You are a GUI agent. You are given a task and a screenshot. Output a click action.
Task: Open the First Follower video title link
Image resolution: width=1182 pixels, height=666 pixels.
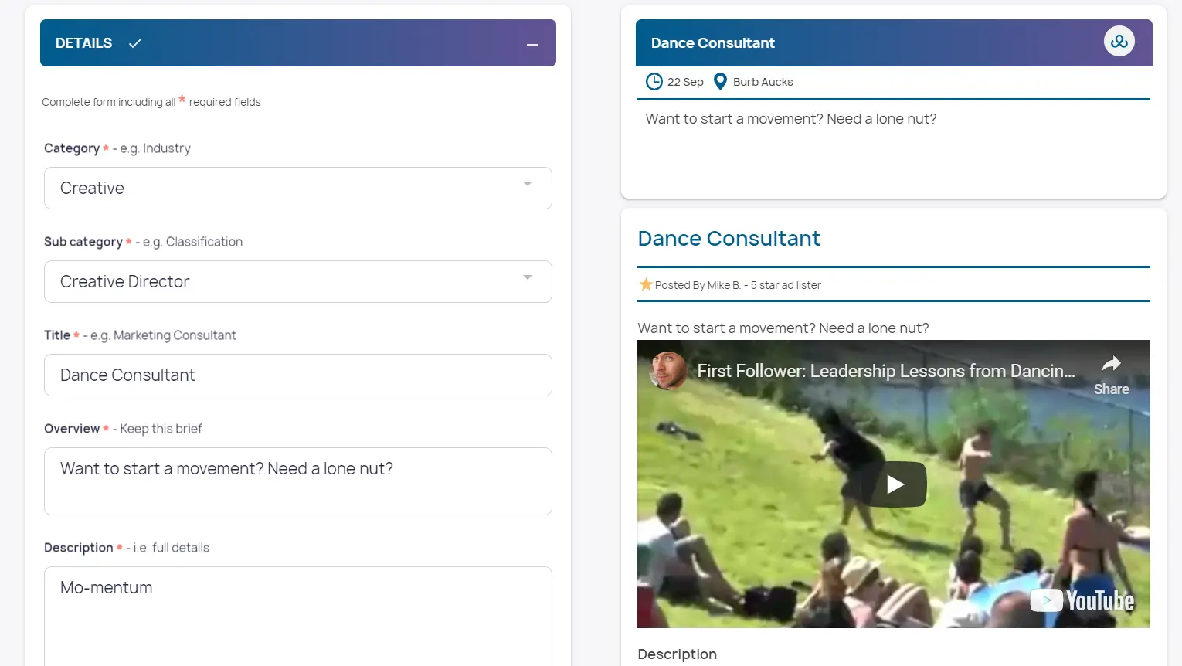point(885,371)
